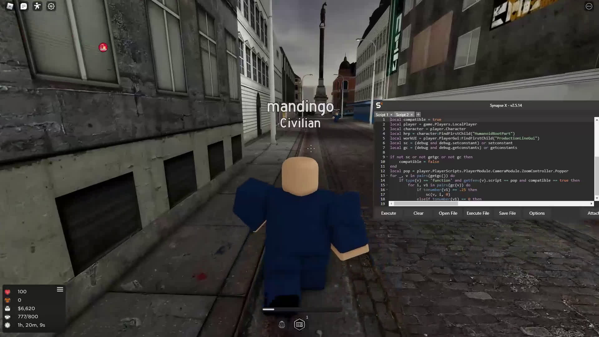Click the Save File option
This screenshot has height=337, width=599.
[x=507, y=213]
